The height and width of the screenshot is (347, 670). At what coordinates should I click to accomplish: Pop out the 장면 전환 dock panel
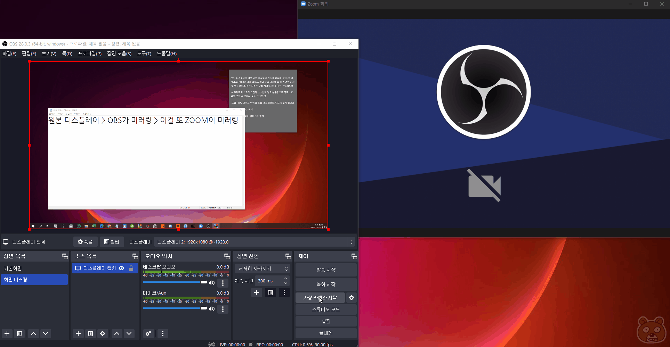[288, 256]
